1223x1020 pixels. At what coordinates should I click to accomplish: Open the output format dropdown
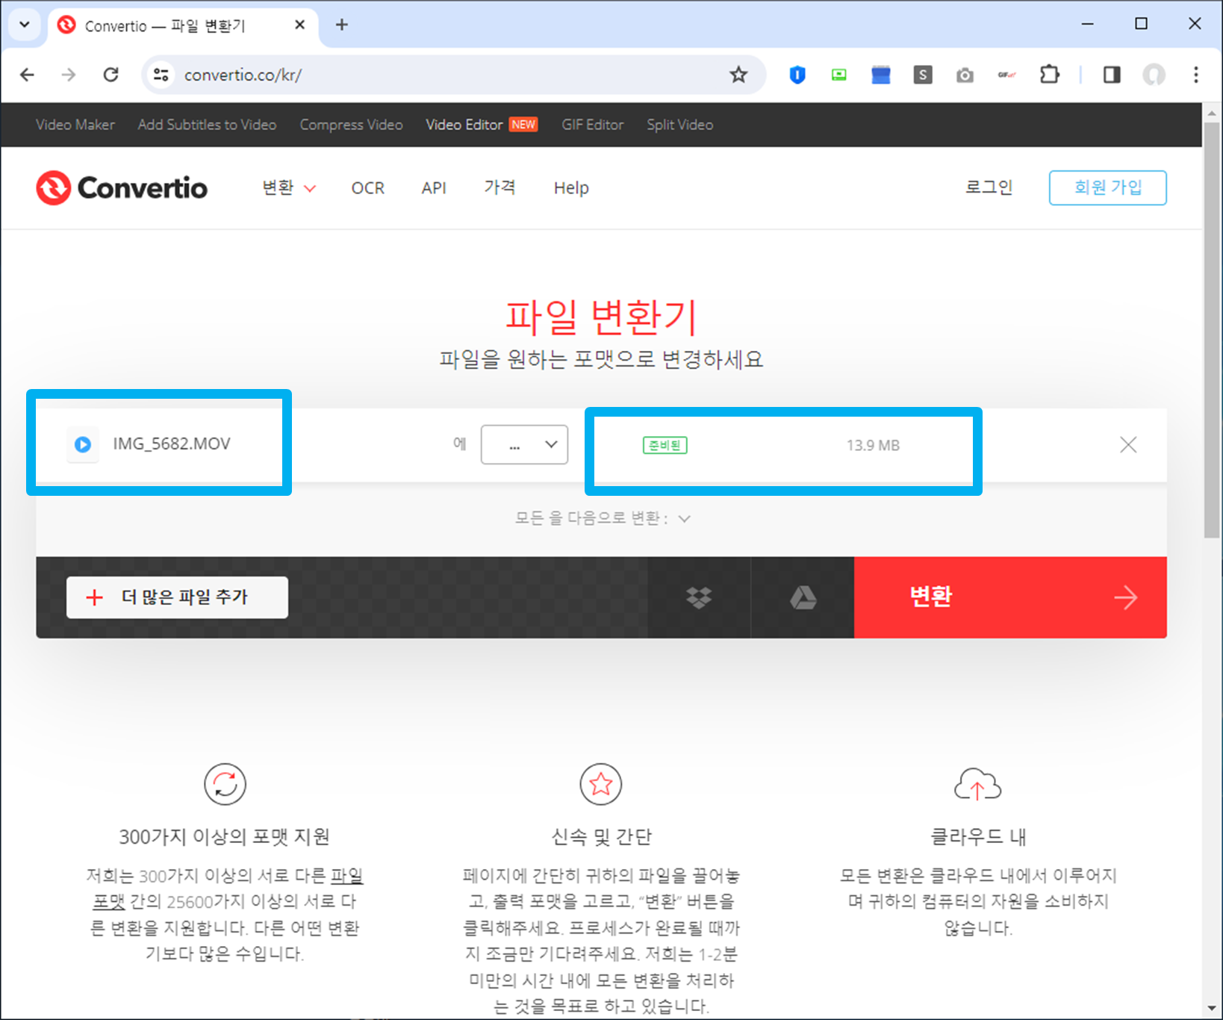click(x=524, y=444)
